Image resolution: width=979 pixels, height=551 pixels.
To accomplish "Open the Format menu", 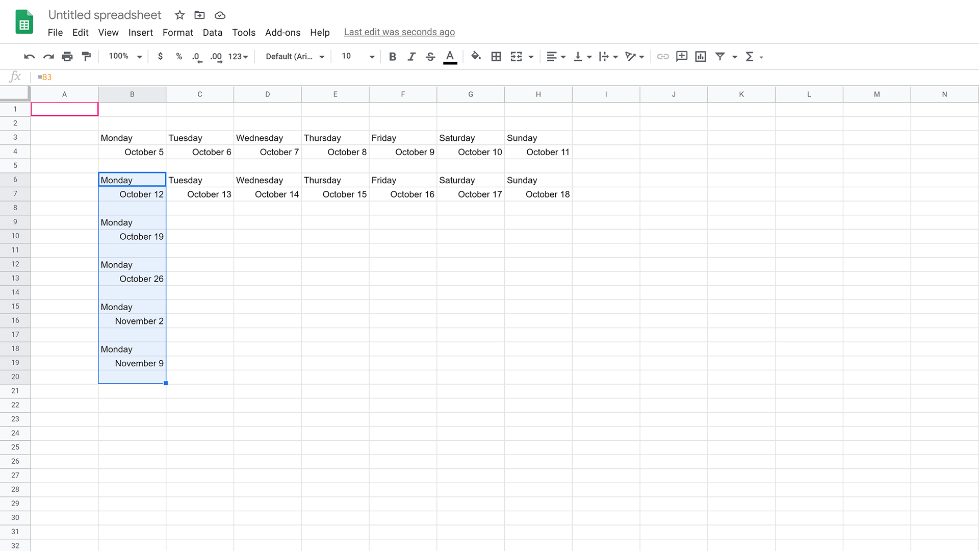I will [177, 32].
